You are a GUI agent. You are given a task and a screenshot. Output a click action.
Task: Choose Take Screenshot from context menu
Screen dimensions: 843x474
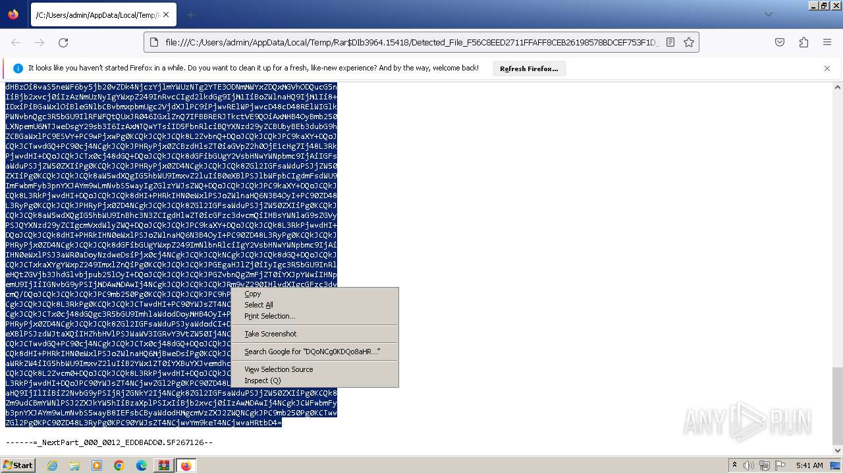[315, 334]
